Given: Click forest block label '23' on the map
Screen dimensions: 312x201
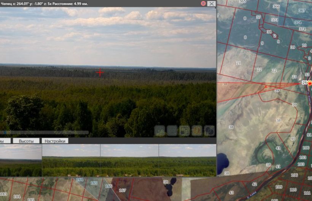Looking at the screenshot, I should [294, 77].
